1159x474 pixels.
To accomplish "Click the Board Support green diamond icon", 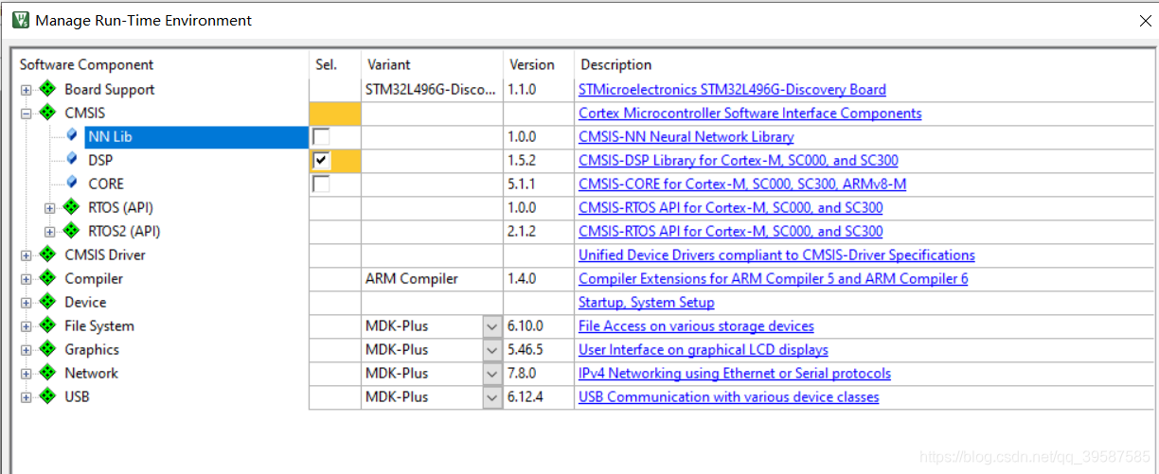I will tap(47, 89).
